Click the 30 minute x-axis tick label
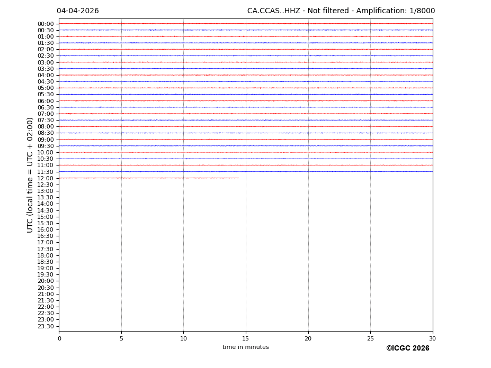This screenshot has height=368, width=491. 432,339
